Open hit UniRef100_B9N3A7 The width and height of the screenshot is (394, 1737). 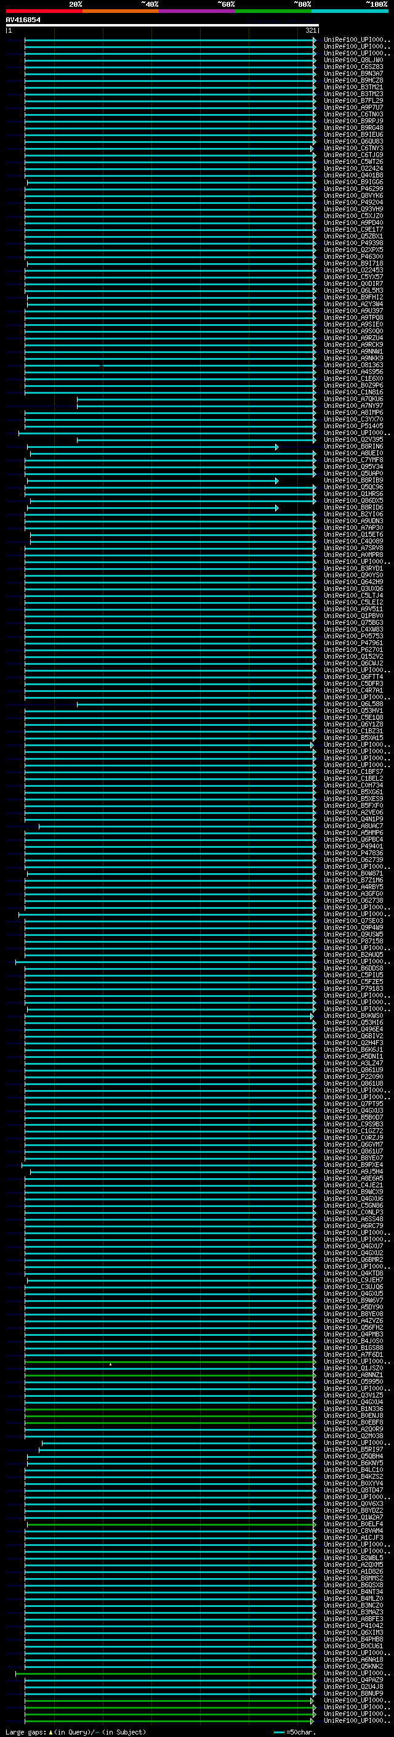tap(353, 73)
